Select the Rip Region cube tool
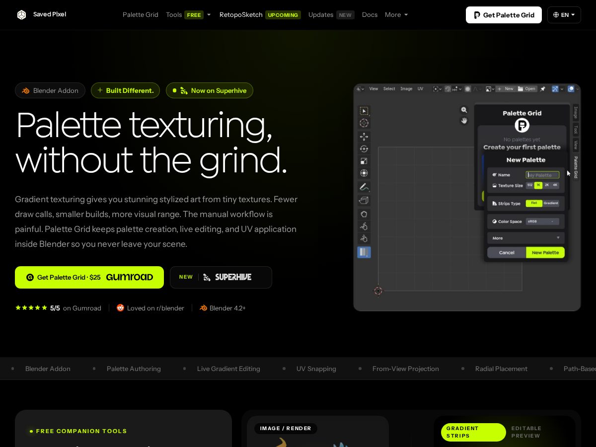This screenshot has width=596, height=447. click(364, 201)
